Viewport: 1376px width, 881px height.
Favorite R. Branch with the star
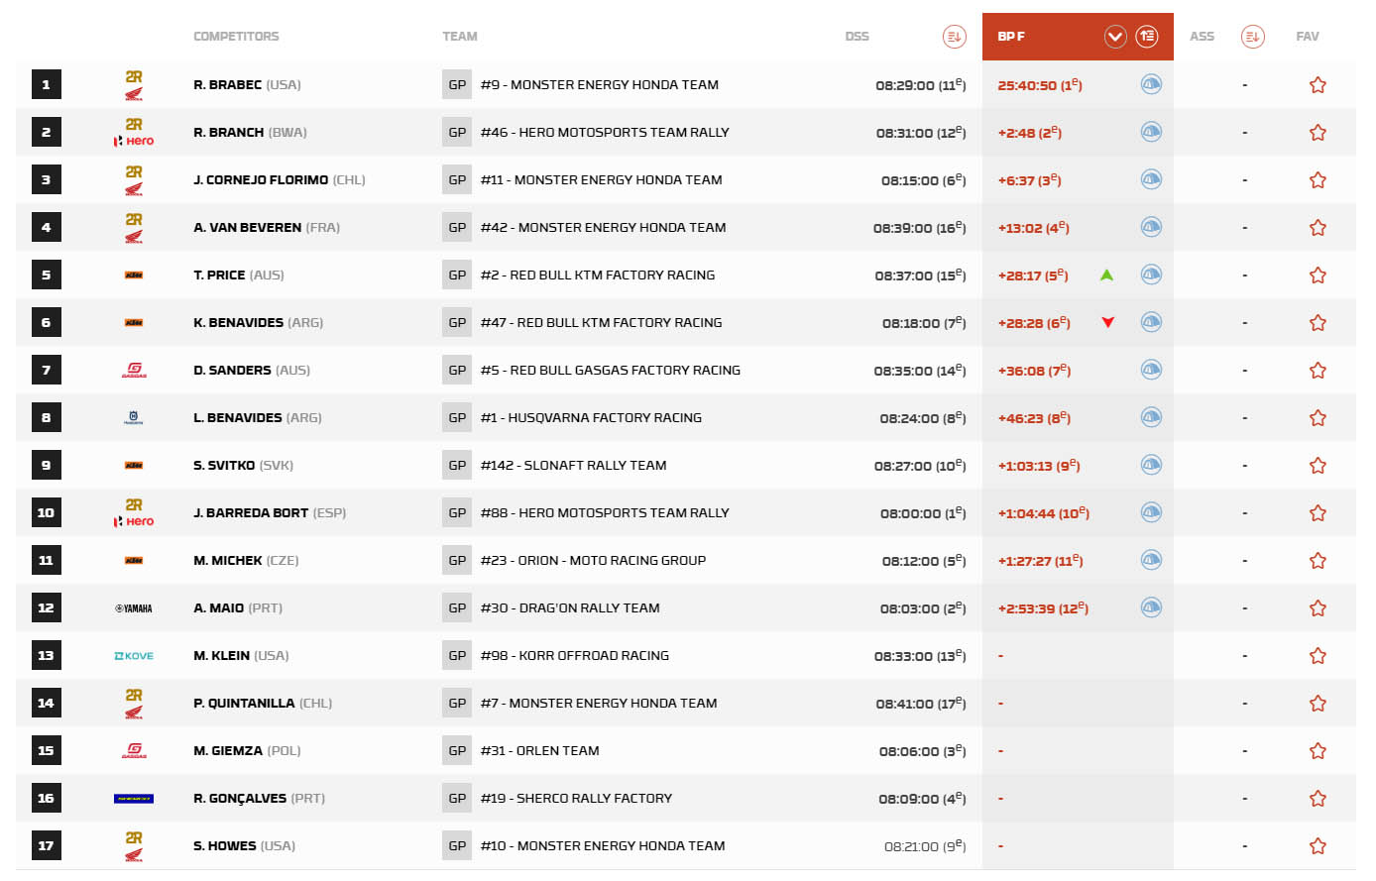click(1318, 133)
